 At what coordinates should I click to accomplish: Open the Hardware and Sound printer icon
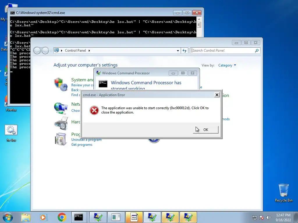click(61, 124)
